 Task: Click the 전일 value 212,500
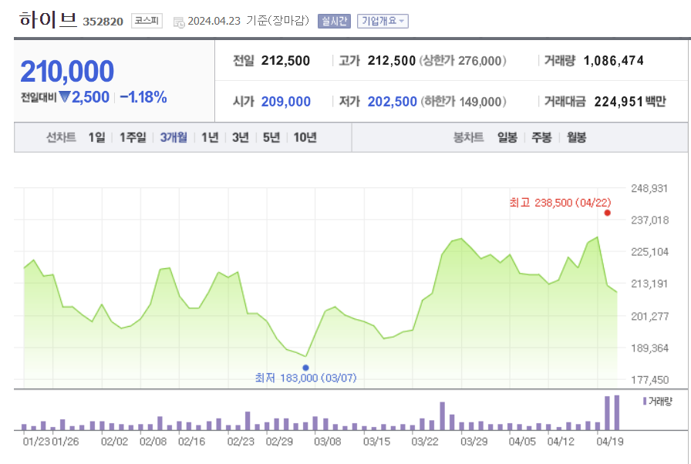pyautogui.click(x=285, y=61)
